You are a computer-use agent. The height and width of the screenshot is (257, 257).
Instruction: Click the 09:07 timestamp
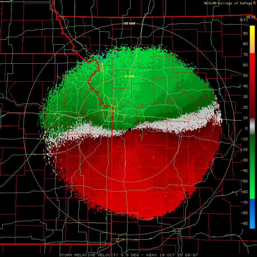pyautogui.click(x=191, y=255)
